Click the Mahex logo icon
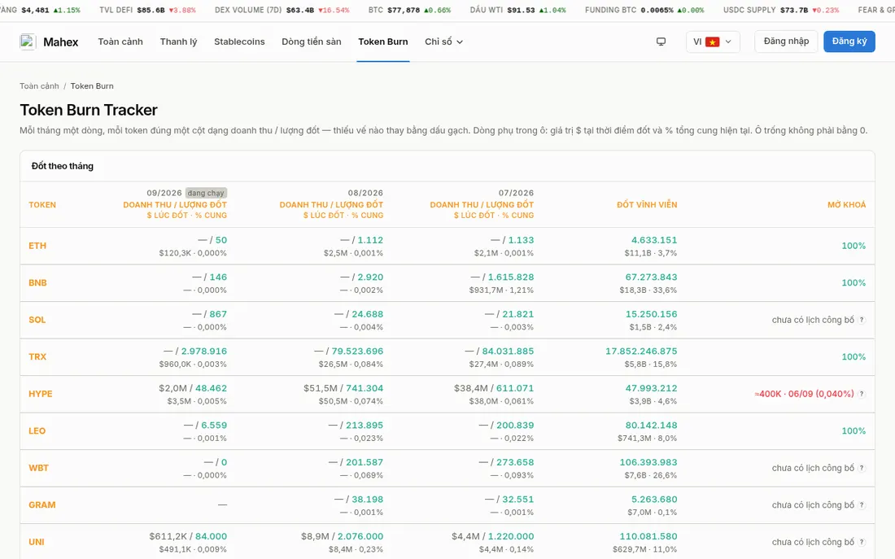Viewport: 895px width, 559px height. [28, 41]
